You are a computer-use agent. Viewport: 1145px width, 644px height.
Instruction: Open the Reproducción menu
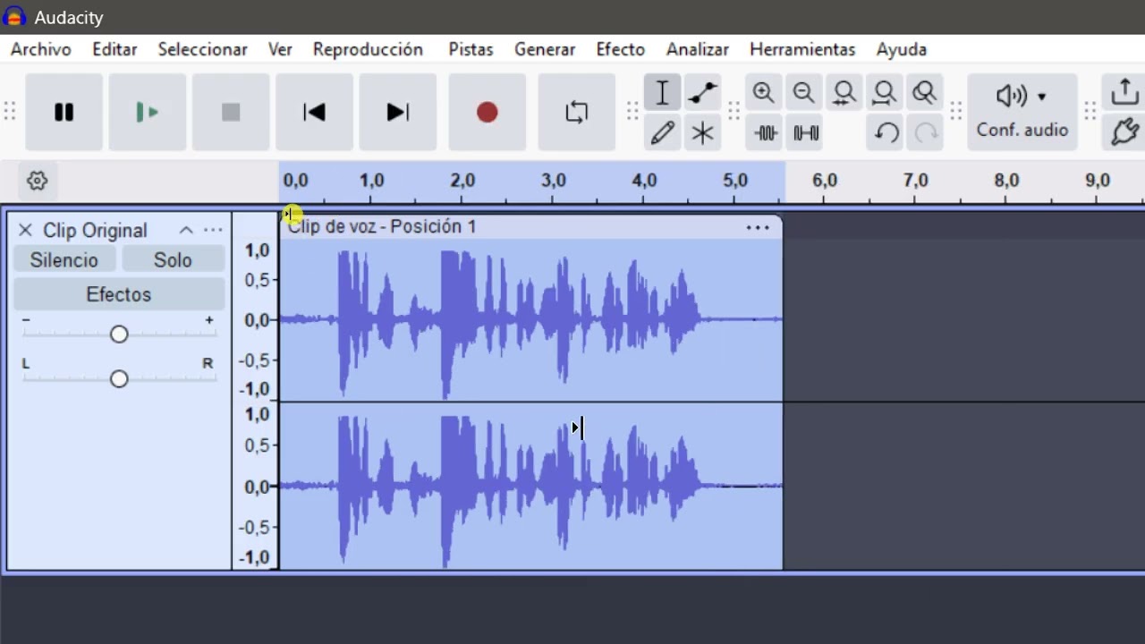tap(368, 49)
